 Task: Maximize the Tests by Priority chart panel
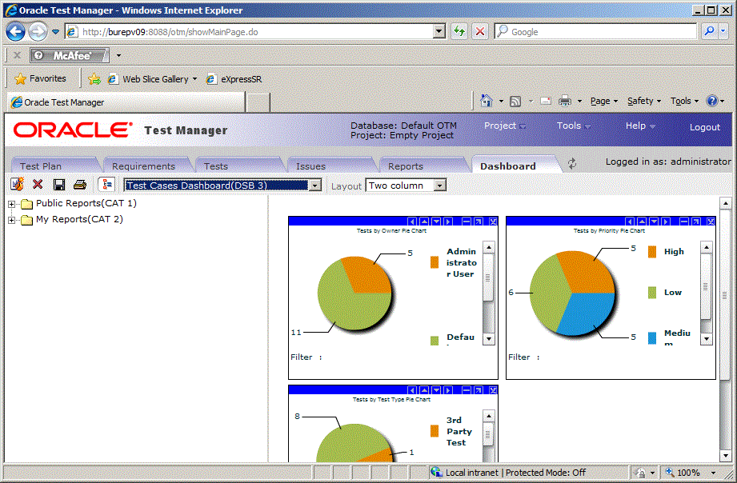(696, 222)
